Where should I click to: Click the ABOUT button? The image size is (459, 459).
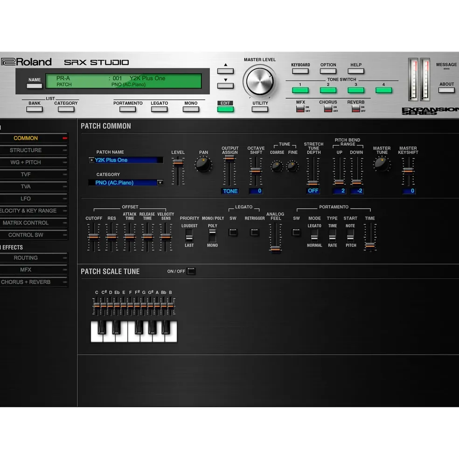(x=446, y=90)
